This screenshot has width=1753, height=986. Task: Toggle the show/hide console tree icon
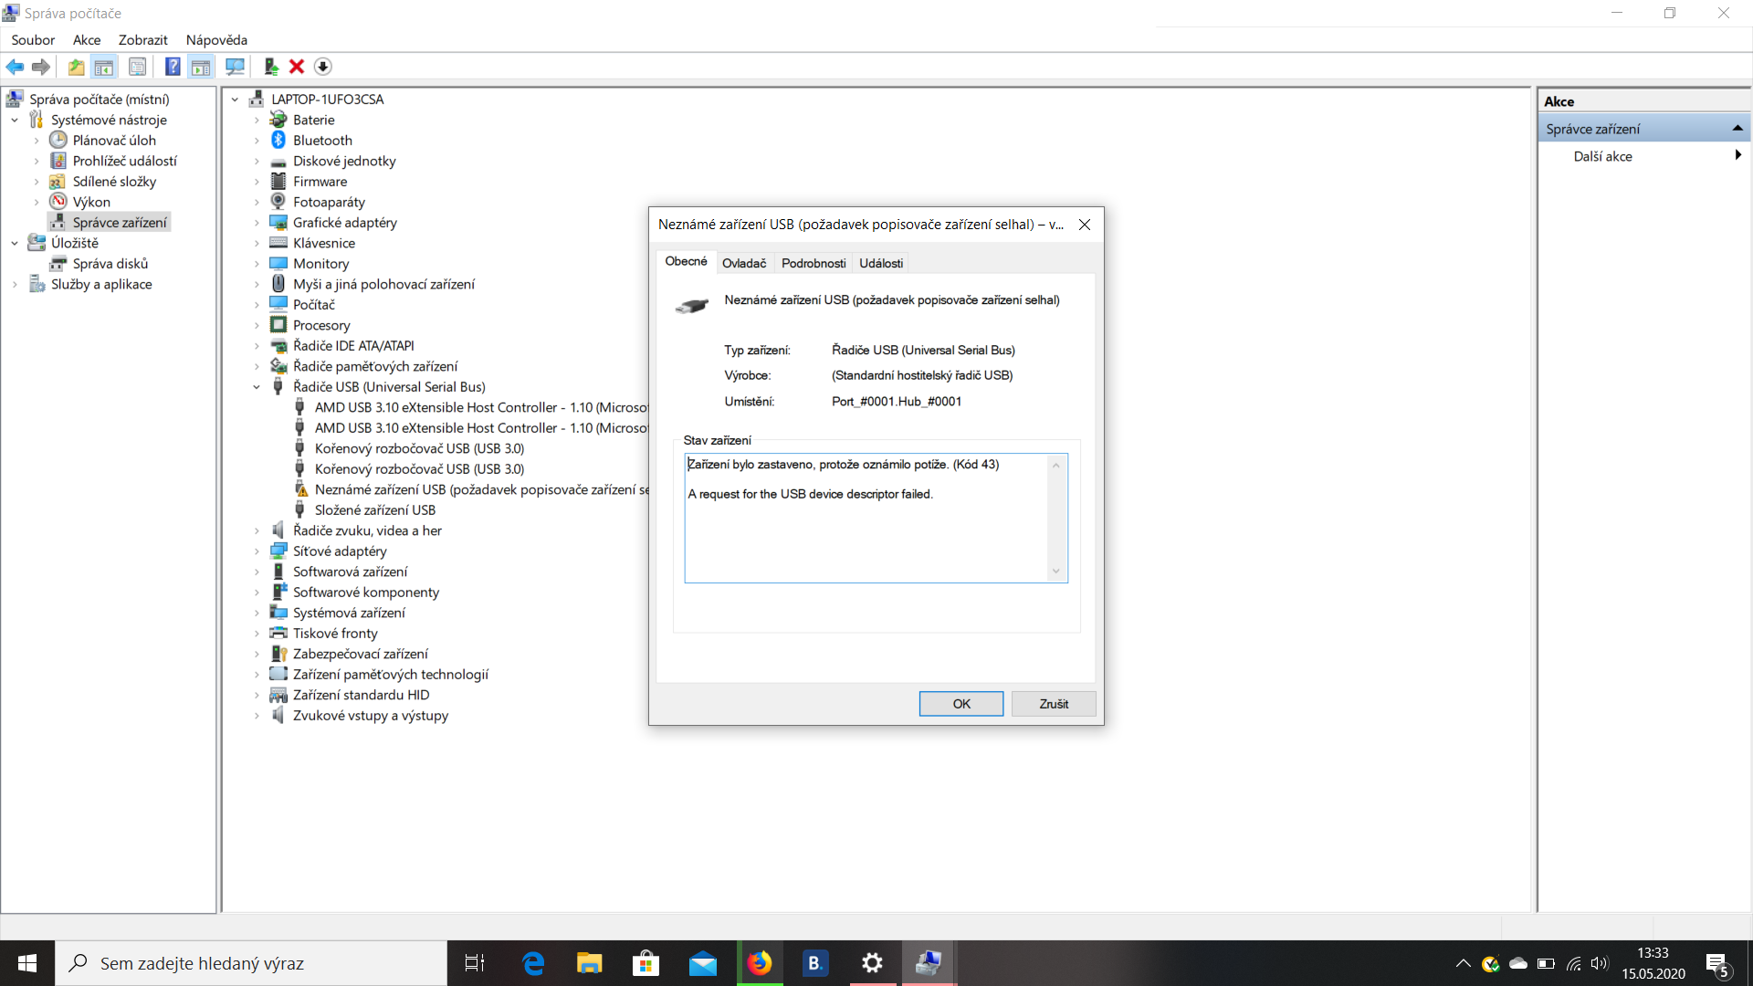click(104, 67)
